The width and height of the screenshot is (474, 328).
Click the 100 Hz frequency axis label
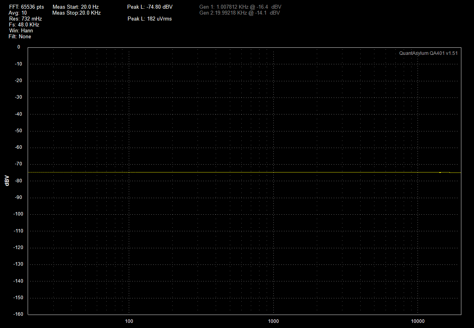129,321
